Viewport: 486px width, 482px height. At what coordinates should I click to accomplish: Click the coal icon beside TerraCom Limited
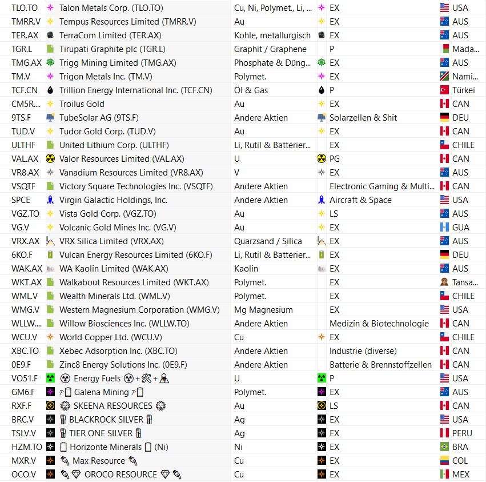pos(50,35)
